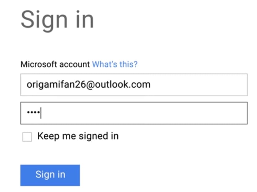Focus the email address input field
The width and height of the screenshot is (257, 192).
(x=134, y=85)
